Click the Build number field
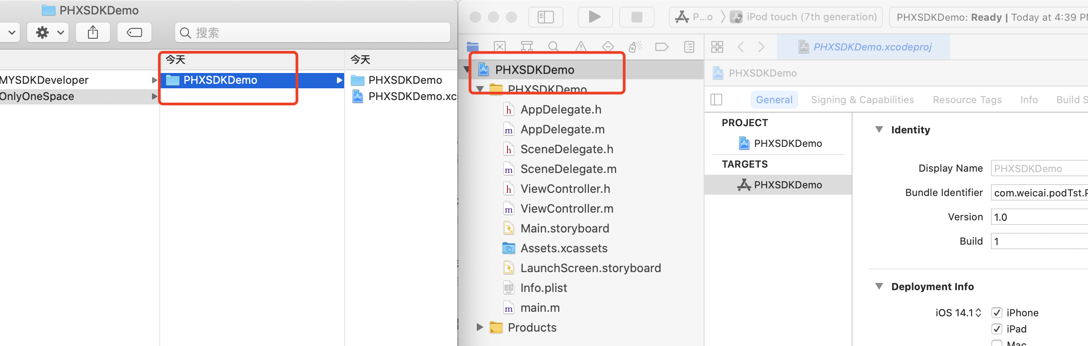The image size is (1088, 346). point(1039,241)
